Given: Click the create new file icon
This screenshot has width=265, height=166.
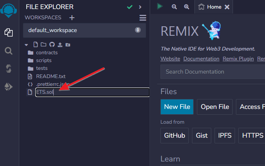Looking at the screenshot, I should 36,44.
